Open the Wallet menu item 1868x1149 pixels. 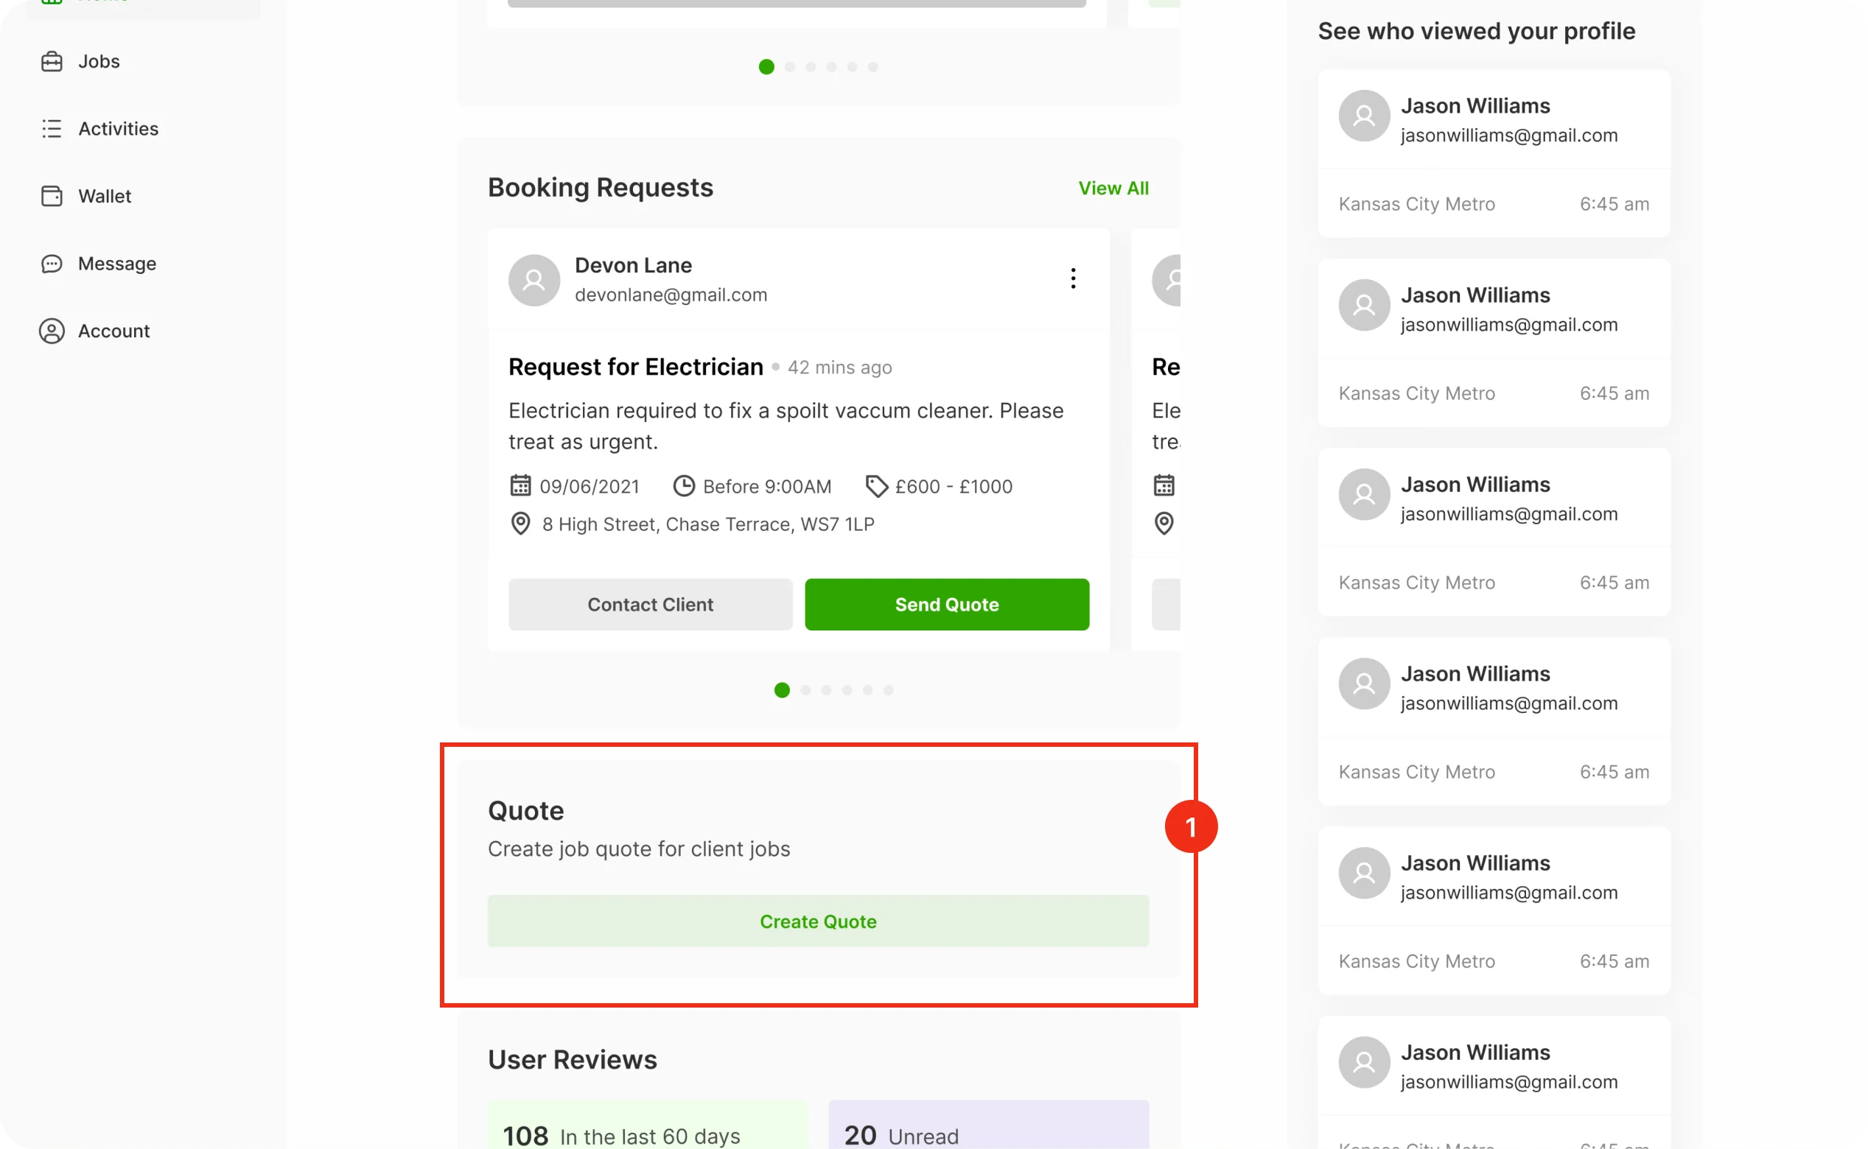[105, 196]
